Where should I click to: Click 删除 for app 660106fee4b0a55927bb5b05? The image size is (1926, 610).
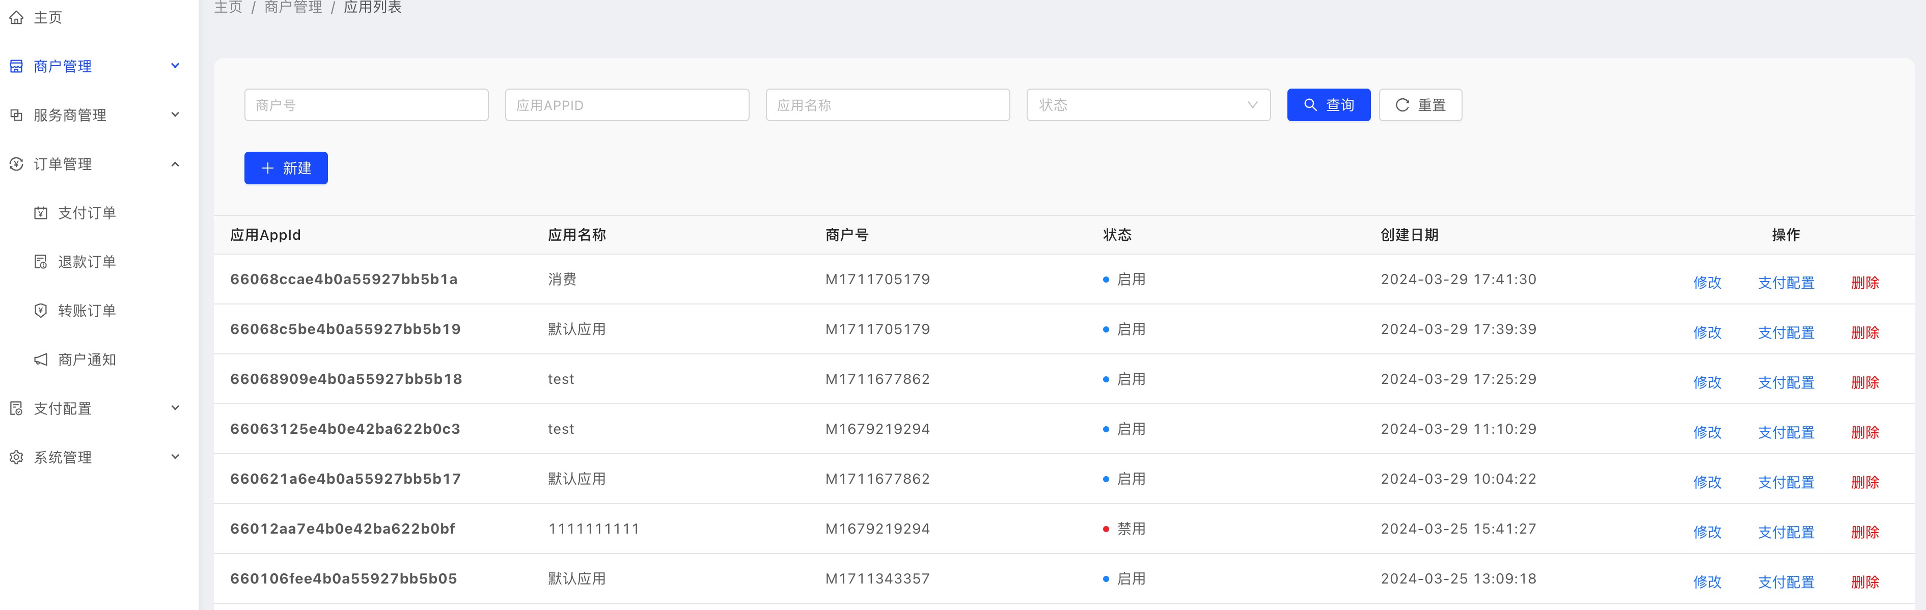pyautogui.click(x=1865, y=583)
